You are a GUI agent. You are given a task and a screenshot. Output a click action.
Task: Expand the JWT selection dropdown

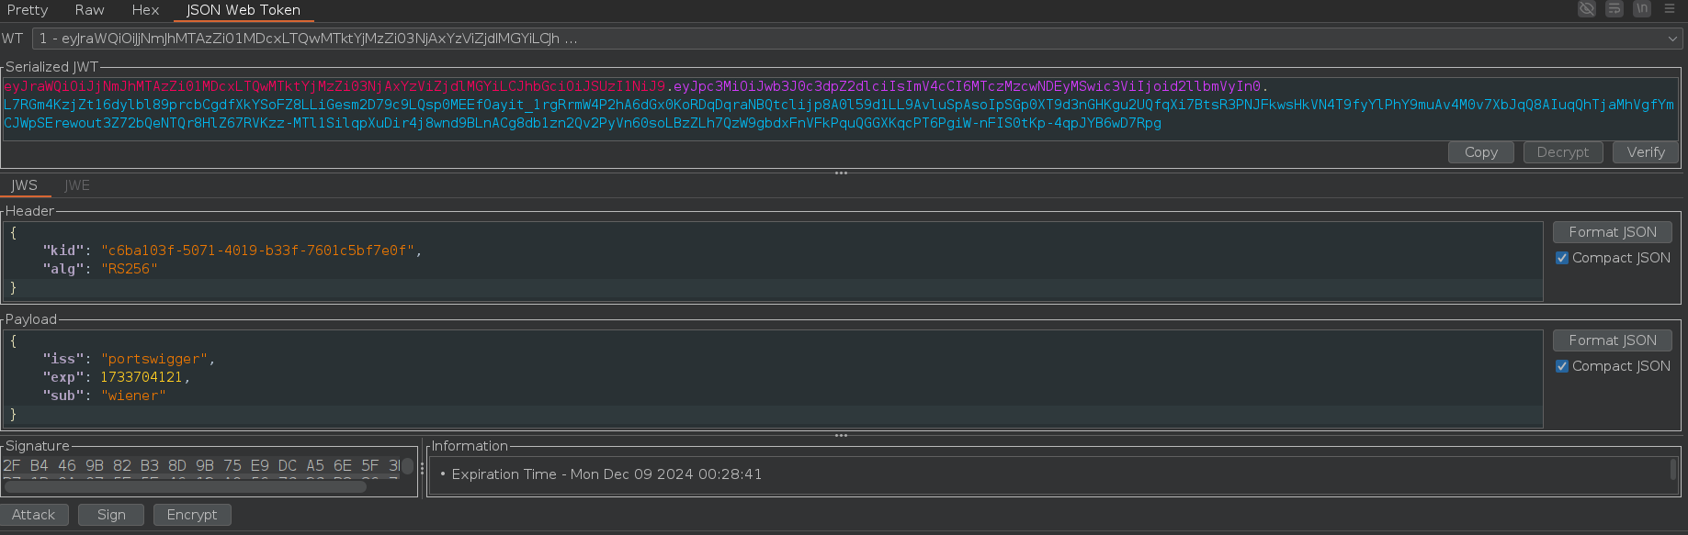click(1672, 39)
